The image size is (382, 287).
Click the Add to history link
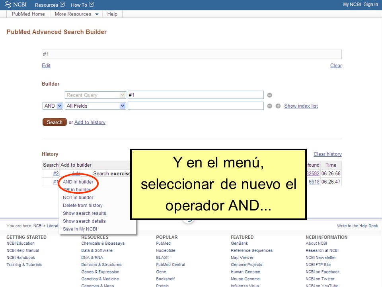pyautogui.click(x=90, y=122)
